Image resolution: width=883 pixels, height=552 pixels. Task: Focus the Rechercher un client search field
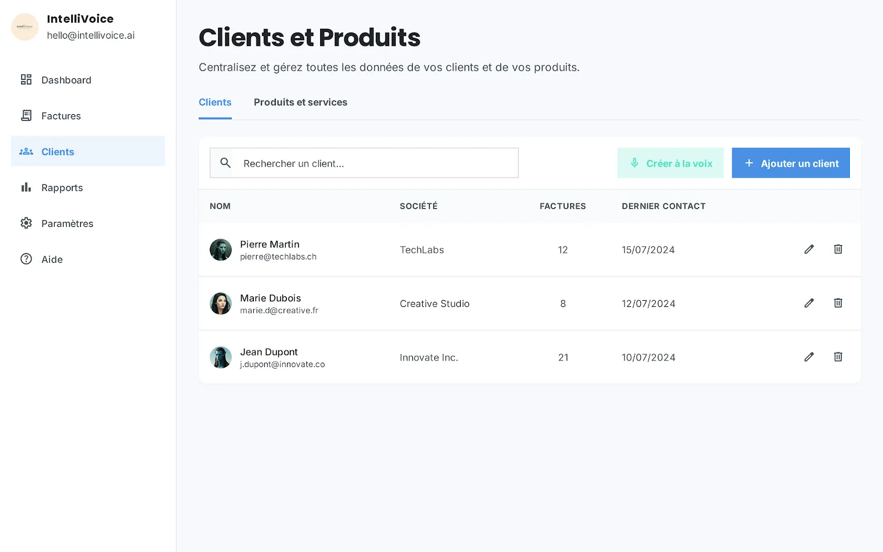[x=364, y=163]
